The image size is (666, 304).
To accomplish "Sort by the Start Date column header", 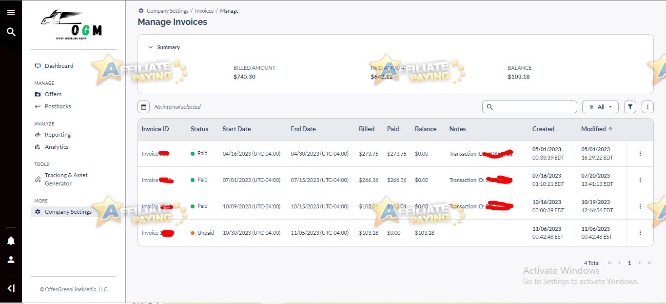I will [236, 129].
